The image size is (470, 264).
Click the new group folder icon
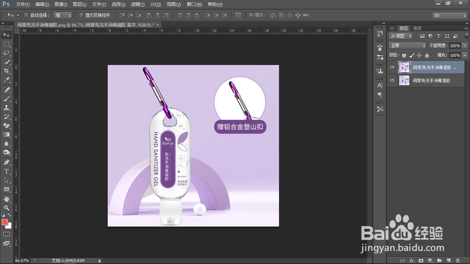tap(439, 261)
